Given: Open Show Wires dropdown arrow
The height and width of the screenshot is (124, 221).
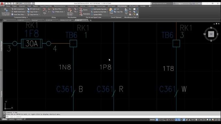Looking at the screenshot, I should (63, 9).
